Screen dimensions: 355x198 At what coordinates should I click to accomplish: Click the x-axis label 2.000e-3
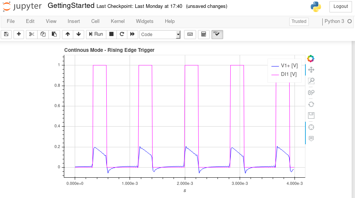[x=185, y=183]
